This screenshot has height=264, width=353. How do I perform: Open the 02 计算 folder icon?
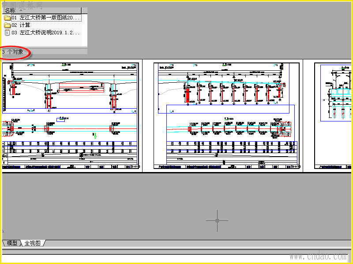7,25
